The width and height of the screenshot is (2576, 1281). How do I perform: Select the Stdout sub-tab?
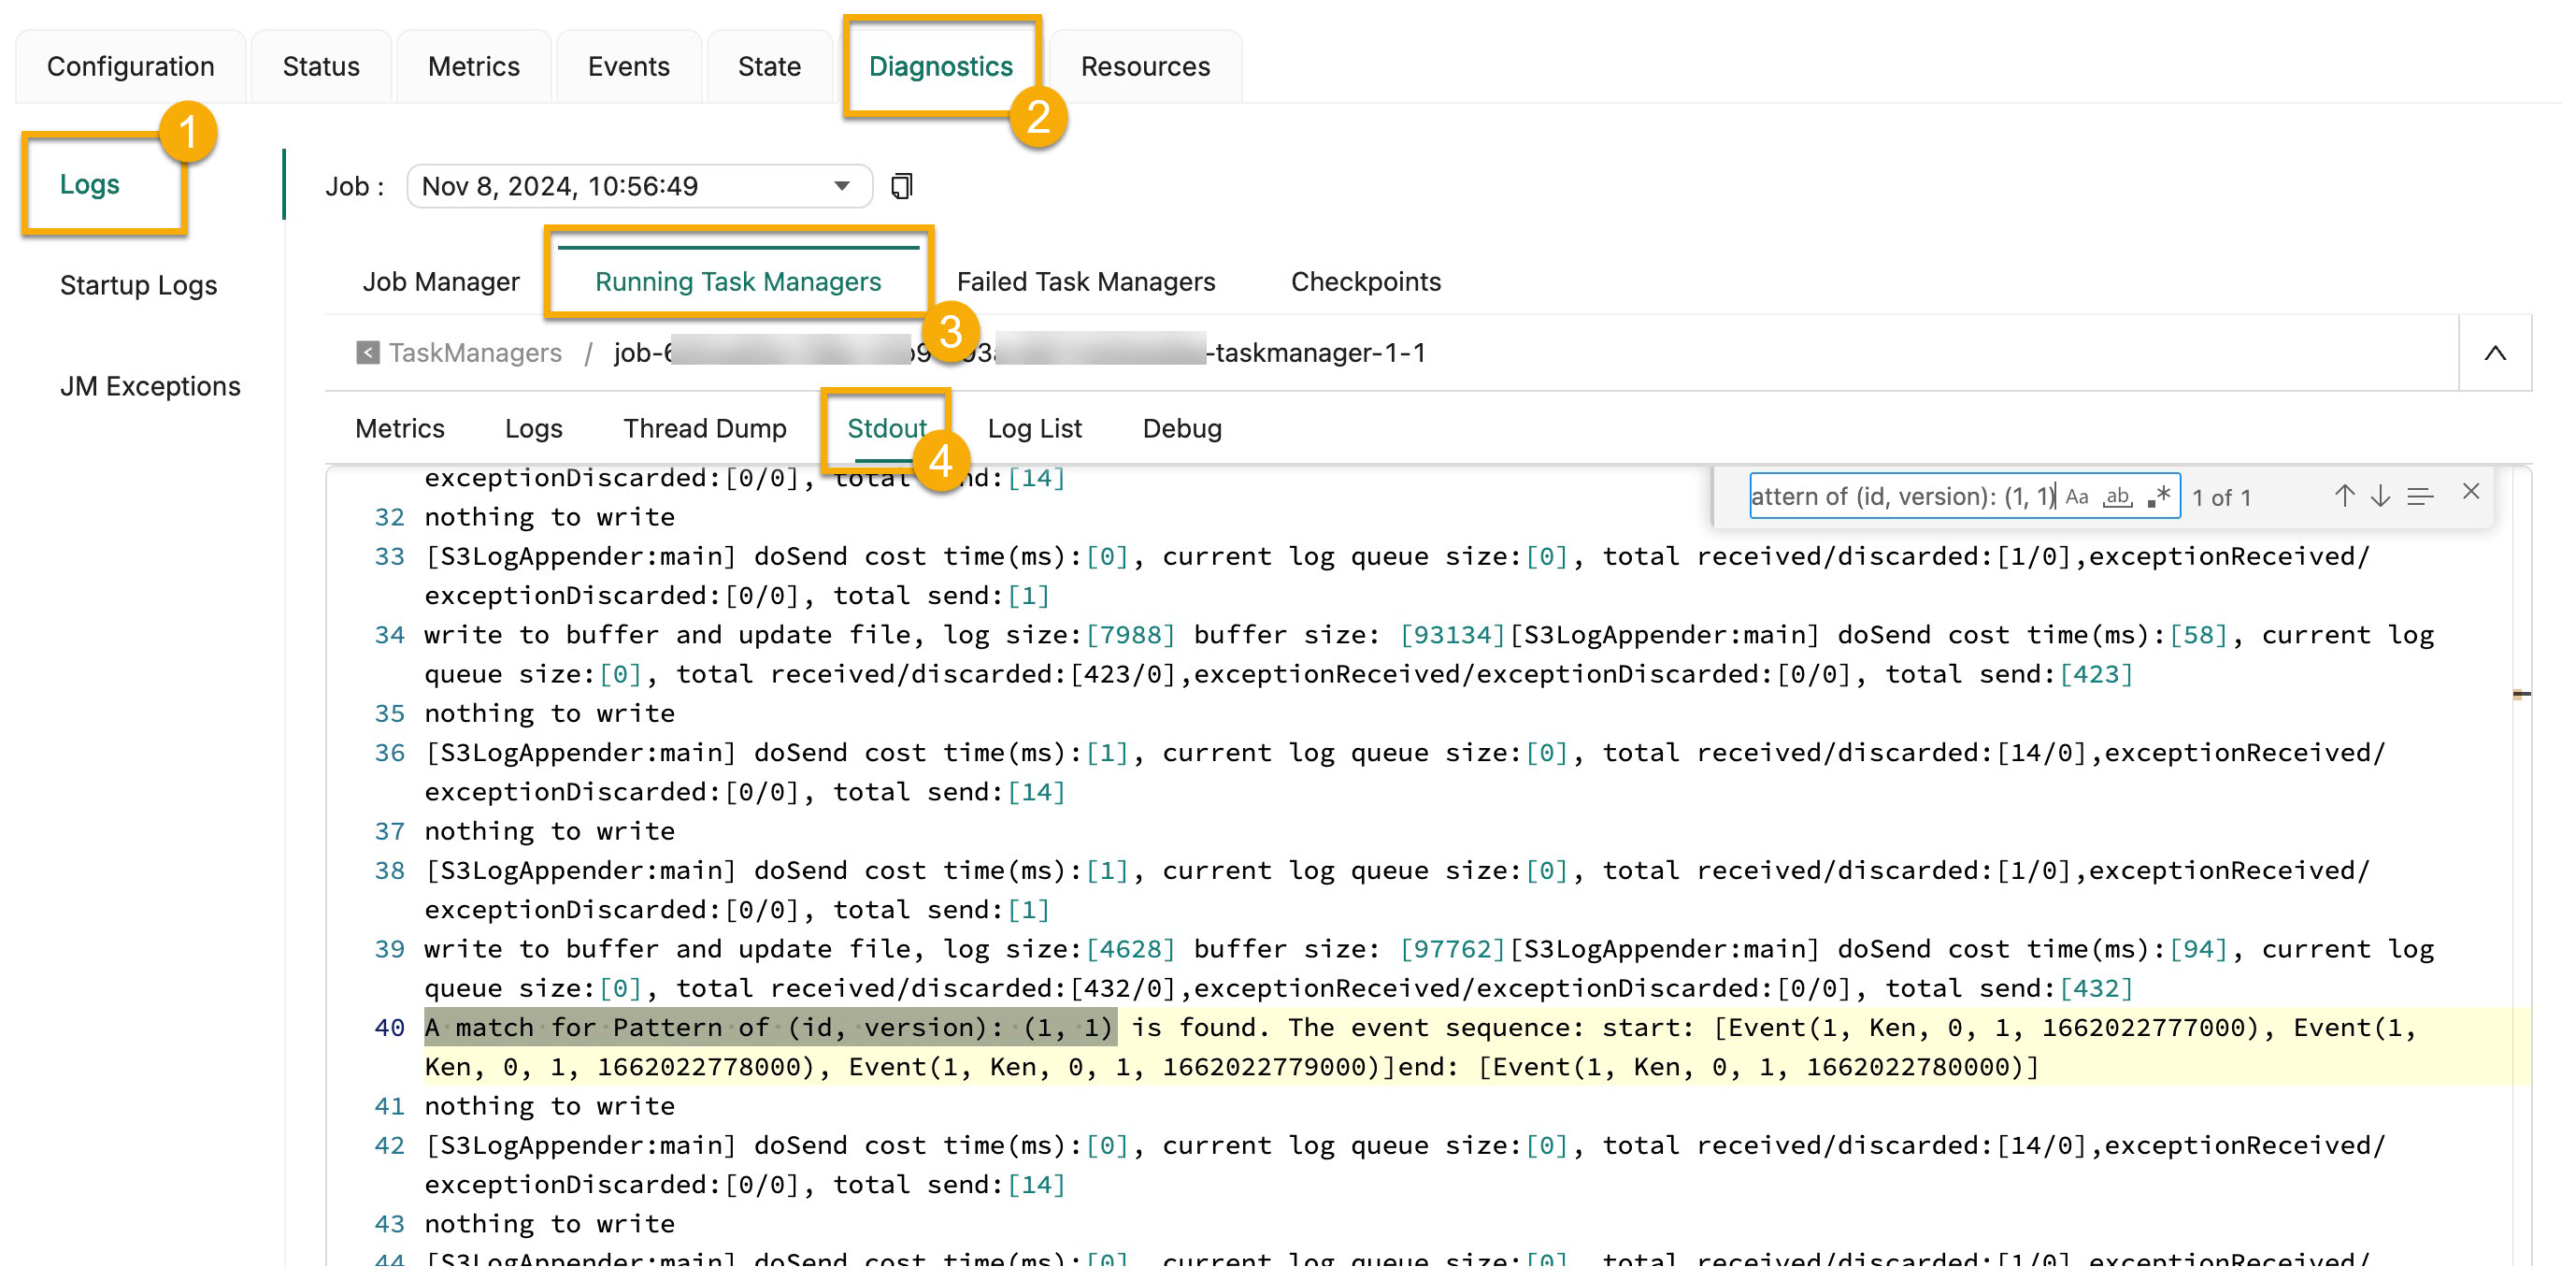coord(886,428)
